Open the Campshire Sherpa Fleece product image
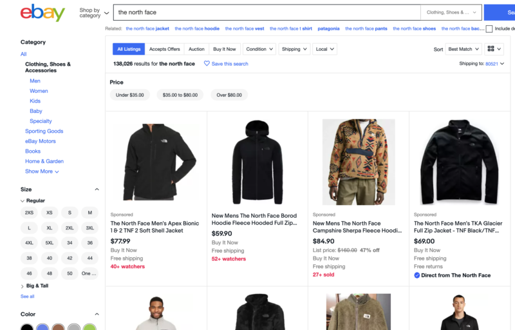Screen dimensions: 515x330 [x=359, y=162]
